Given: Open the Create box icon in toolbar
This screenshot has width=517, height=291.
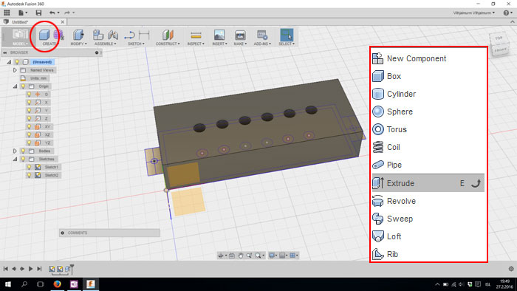Looking at the screenshot, I should [44, 35].
